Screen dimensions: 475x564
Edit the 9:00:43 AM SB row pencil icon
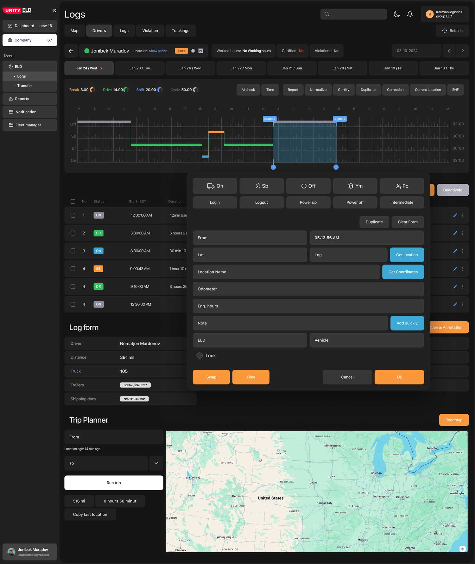455,269
